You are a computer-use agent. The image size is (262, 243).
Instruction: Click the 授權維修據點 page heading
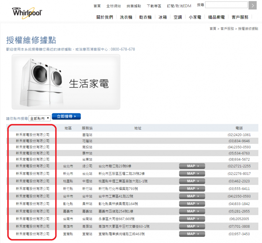[x=31, y=40]
